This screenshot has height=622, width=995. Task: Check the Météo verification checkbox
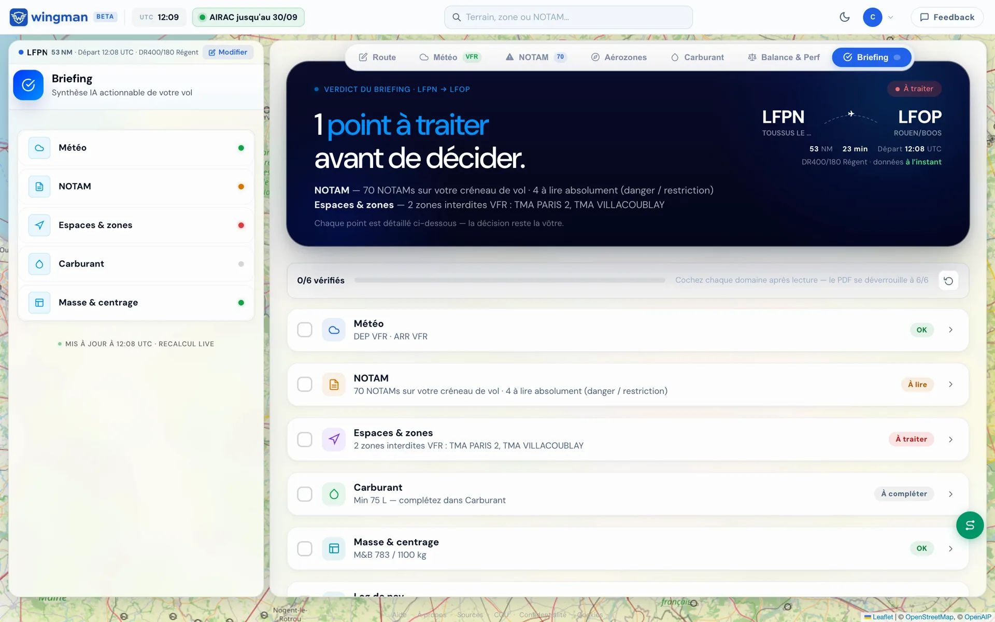305,330
